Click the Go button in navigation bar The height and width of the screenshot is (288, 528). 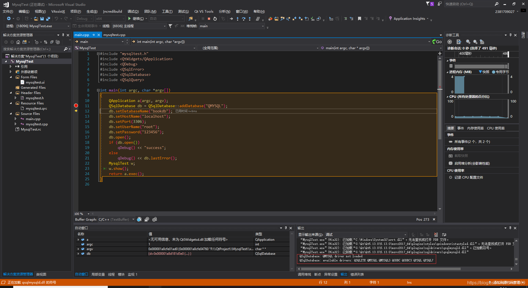437,42
